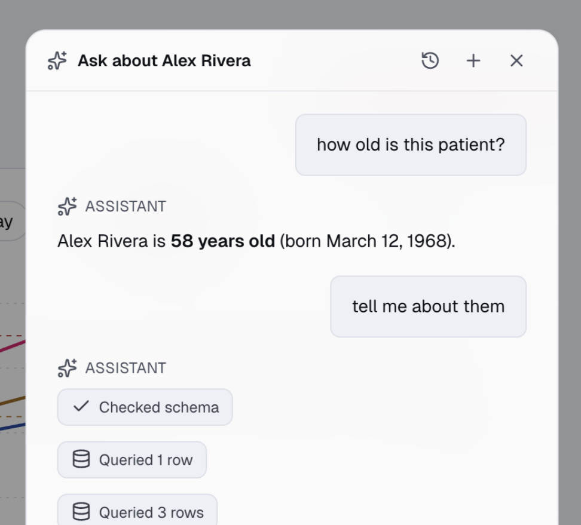Open the chat history clock icon
Viewport: 581px width, 525px height.
coord(430,61)
